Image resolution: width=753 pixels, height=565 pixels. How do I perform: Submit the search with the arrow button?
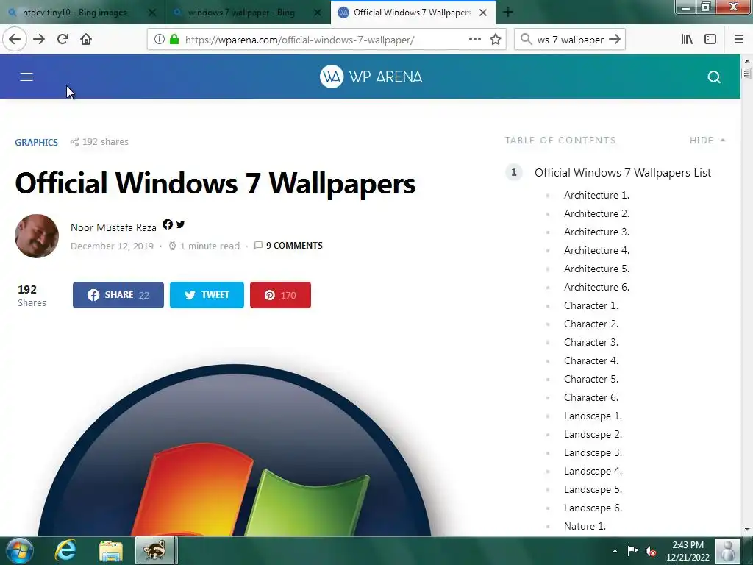pos(615,40)
